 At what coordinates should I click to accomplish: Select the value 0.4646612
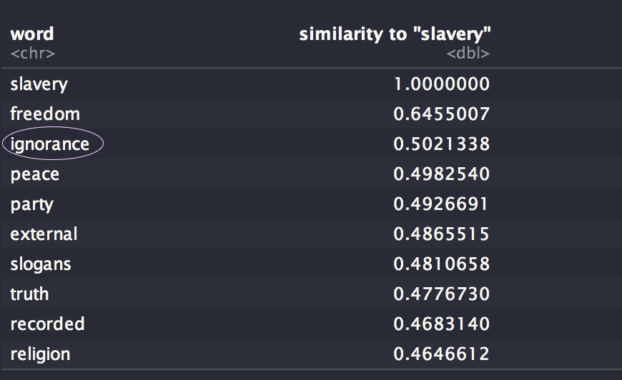click(x=441, y=354)
